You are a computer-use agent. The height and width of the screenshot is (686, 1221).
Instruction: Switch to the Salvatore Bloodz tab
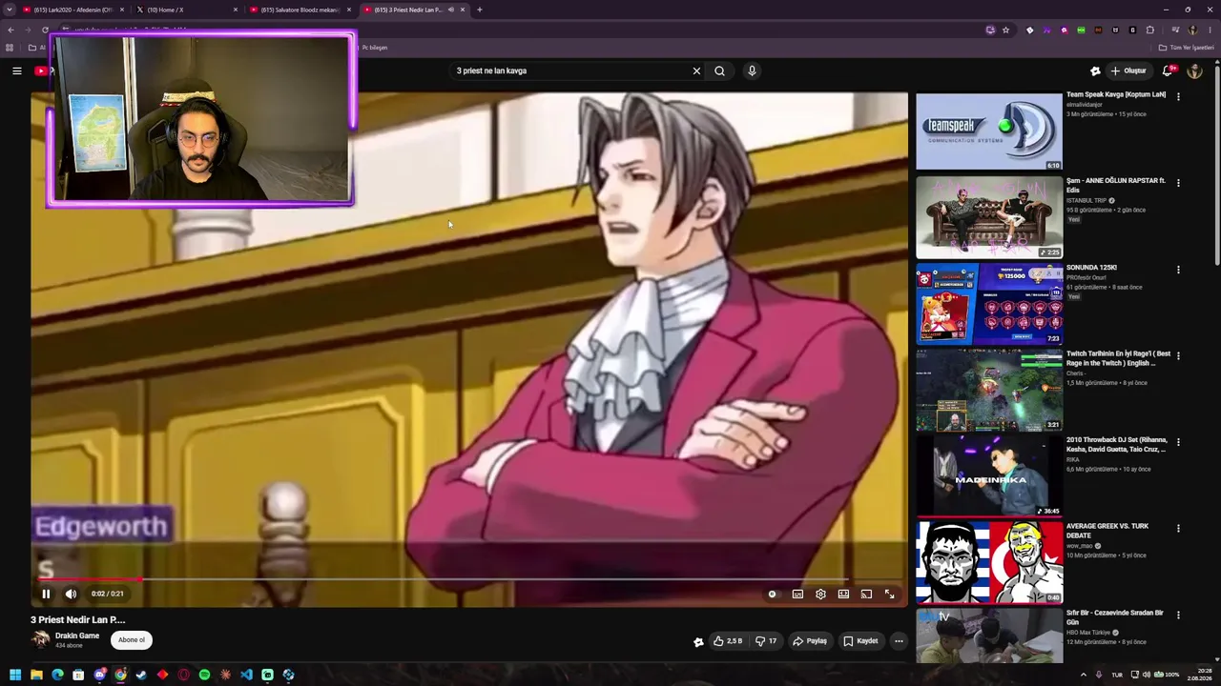300,10
